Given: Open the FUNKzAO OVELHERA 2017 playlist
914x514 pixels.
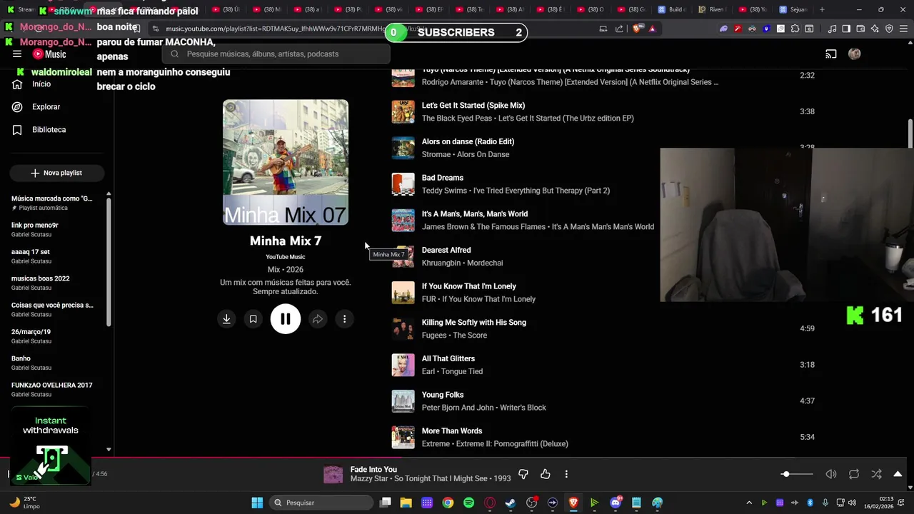Looking at the screenshot, I should click(x=53, y=389).
